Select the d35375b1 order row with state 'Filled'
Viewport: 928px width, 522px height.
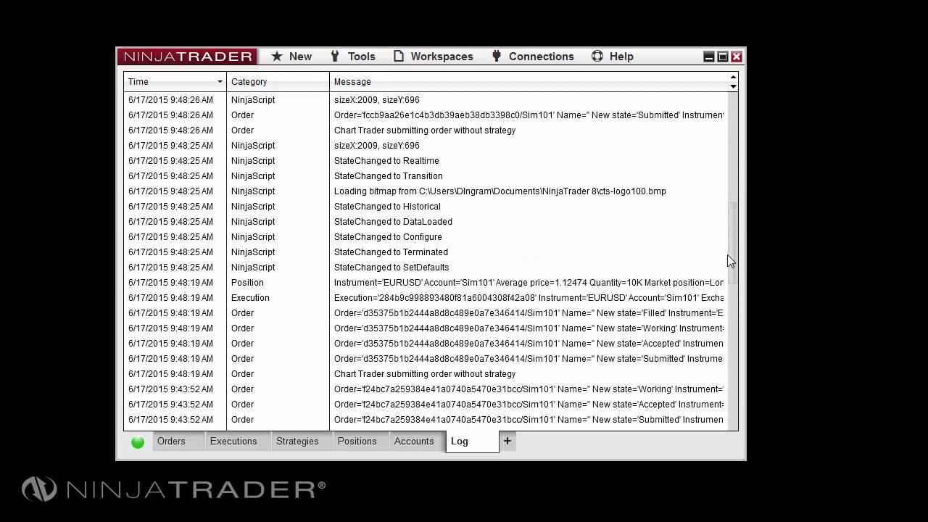[426, 313]
